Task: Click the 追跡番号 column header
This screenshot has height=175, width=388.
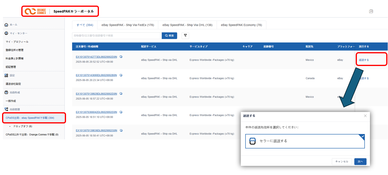Action: click(269, 47)
